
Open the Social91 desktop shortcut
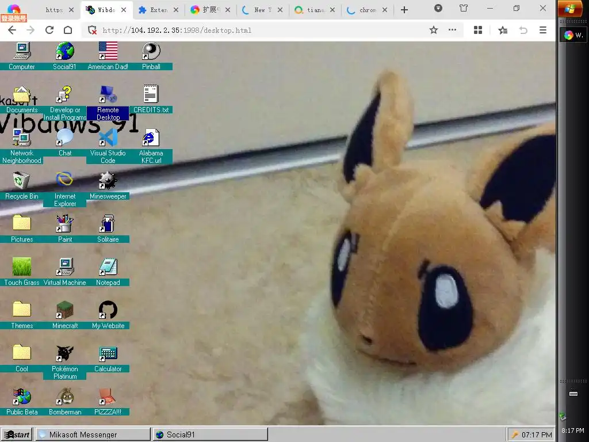pos(64,56)
